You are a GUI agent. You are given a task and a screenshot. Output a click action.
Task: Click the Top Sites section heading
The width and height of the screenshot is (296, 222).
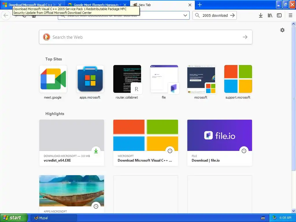click(x=53, y=59)
